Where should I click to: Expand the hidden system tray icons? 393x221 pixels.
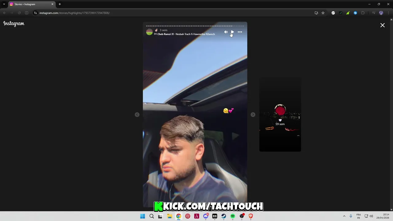pos(344,216)
